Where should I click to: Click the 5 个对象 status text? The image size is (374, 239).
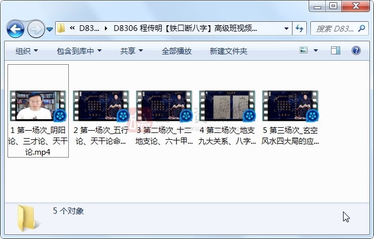point(68,211)
